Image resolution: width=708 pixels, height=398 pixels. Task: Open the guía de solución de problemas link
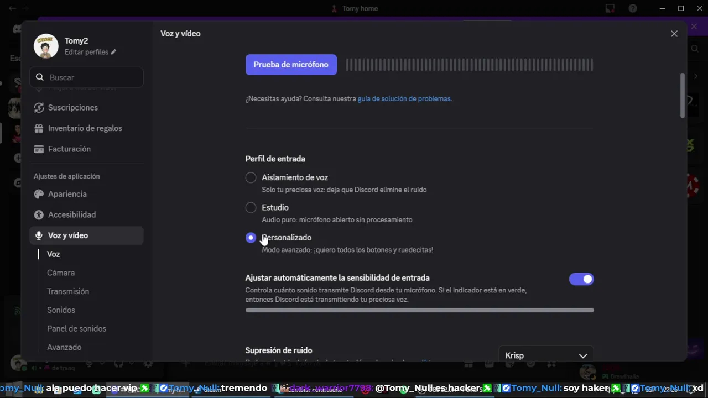404,98
